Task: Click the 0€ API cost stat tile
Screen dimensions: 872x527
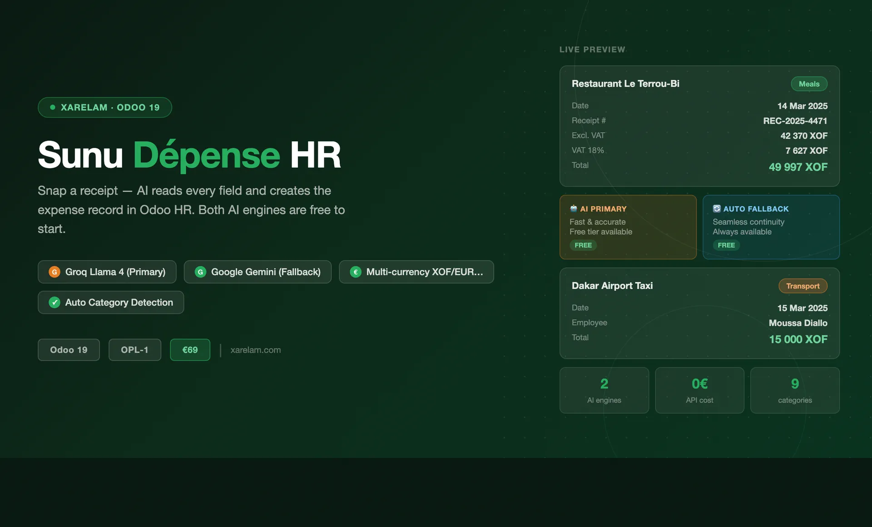Action: (x=699, y=390)
